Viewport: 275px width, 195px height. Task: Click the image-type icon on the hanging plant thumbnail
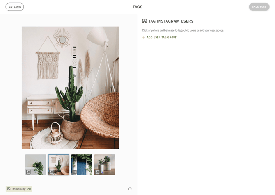(x=28, y=172)
